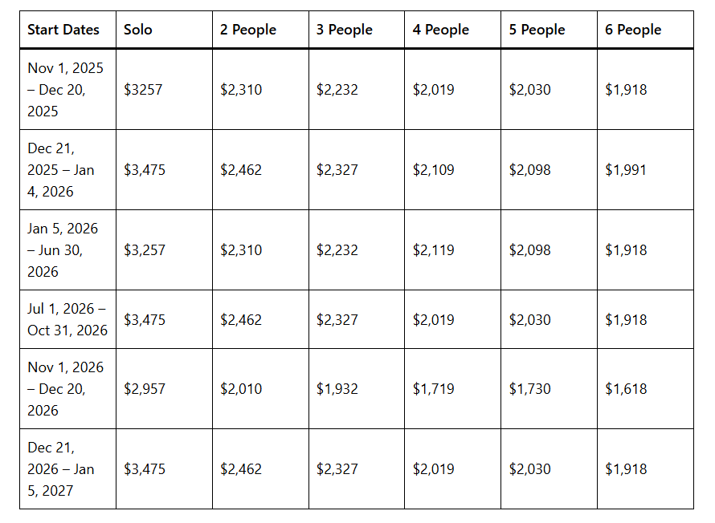The image size is (715, 523).
Task: Click the 4 People column header
Action: (441, 30)
